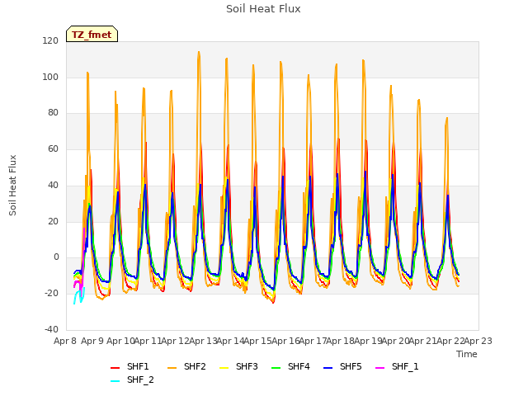Click the Apr 9 x-axis date label
The image size is (528, 396).
tap(92, 341)
